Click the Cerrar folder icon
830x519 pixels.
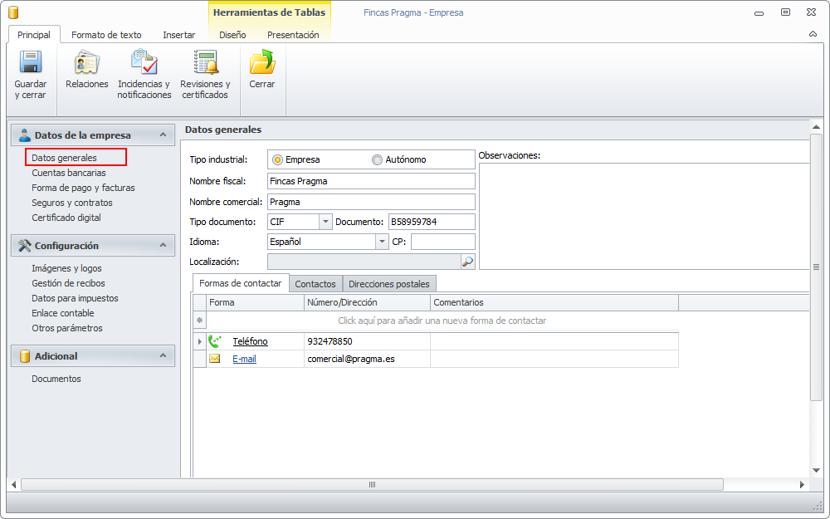pos(262,63)
